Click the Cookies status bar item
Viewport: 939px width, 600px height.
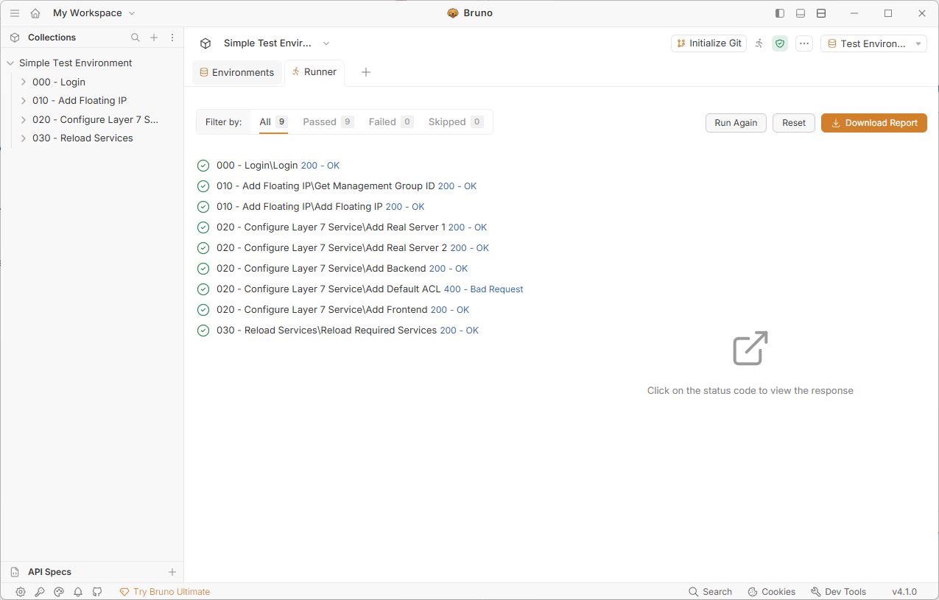point(771,592)
